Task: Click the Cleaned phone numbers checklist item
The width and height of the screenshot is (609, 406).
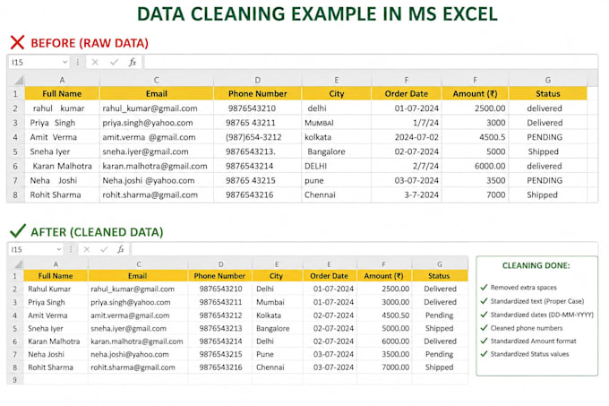Action: tap(521, 328)
